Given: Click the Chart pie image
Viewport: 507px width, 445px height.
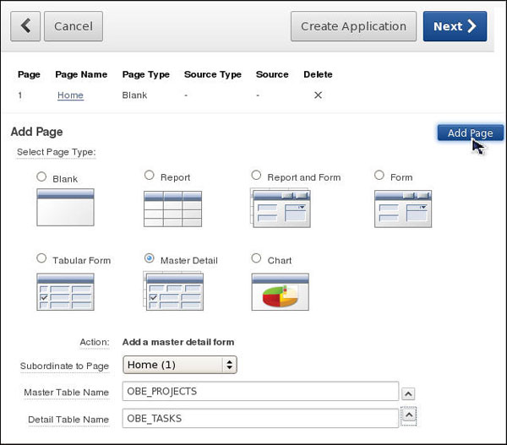Looking at the screenshot, I should (281, 291).
